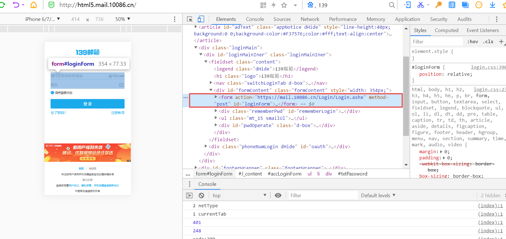Select the inspect element cursor icon
506x239 pixels.
190,19
